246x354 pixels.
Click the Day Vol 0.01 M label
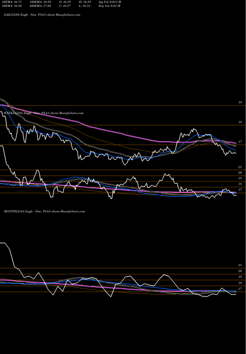click(109, 6)
